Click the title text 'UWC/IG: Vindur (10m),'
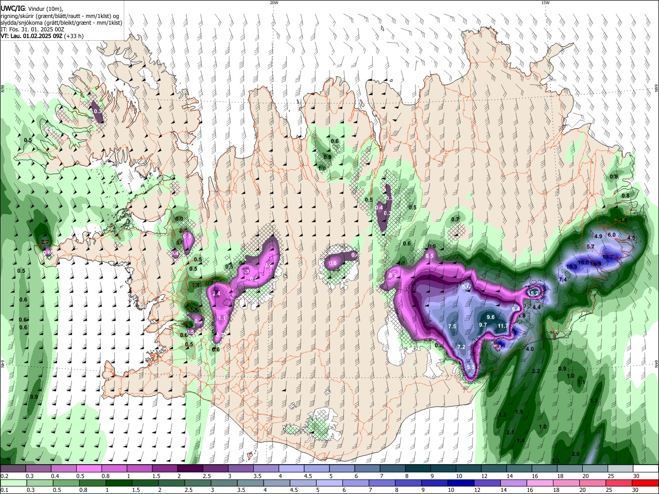Screen dimensions: 659x494 pos(32,8)
